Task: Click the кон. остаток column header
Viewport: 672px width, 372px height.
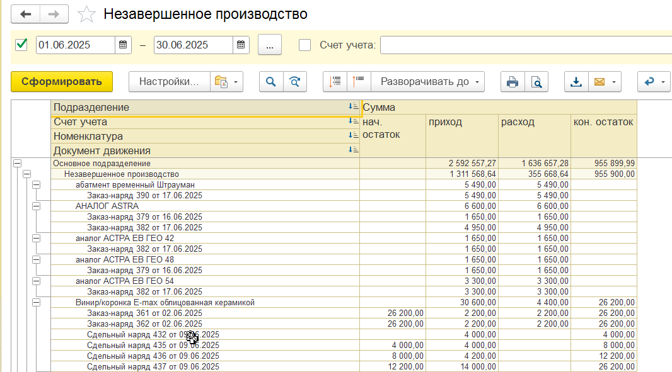Action: coord(604,136)
